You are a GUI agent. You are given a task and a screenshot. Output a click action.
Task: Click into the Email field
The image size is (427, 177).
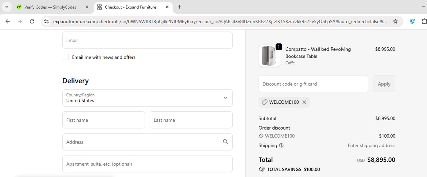pyautogui.click(x=147, y=40)
